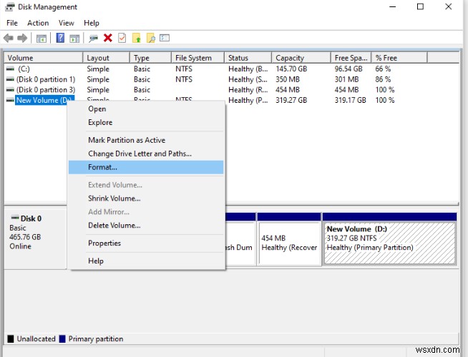
Task: Click the drive icon beside New Volume (D:)
Action: (x=10, y=101)
